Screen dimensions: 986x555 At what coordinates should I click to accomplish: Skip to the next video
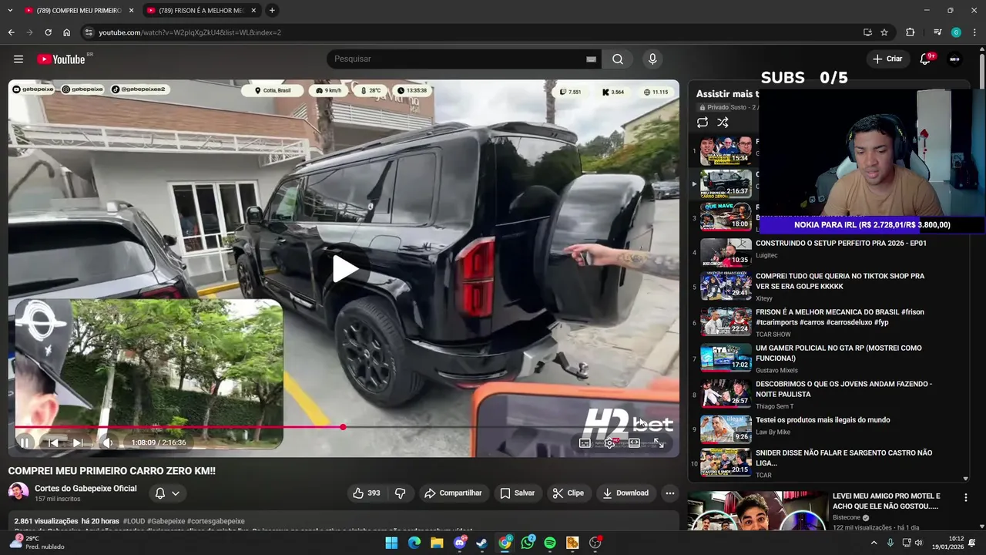[x=78, y=442]
